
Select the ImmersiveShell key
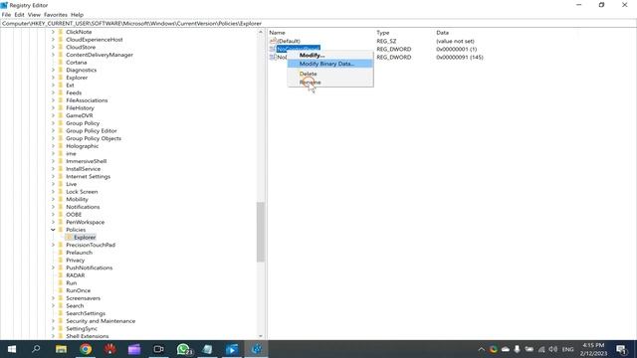tap(87, 161)
